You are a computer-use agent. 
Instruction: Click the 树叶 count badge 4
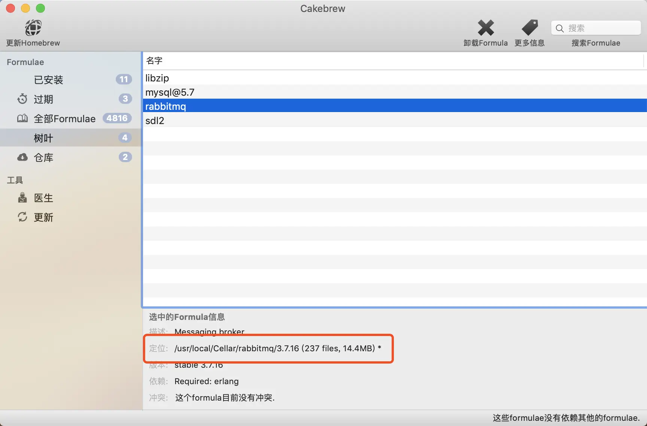(125, 138)
